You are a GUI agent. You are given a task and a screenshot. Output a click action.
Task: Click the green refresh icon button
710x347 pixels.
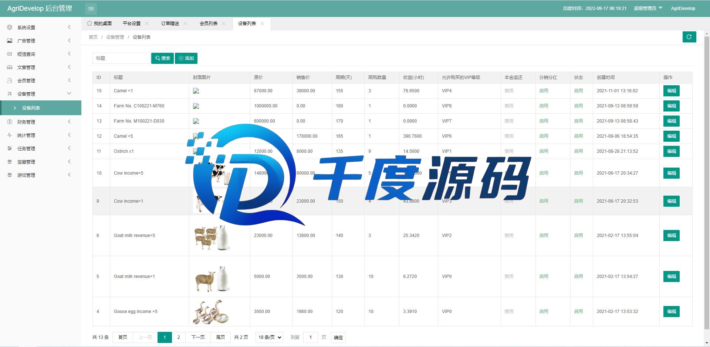point(689,37)
